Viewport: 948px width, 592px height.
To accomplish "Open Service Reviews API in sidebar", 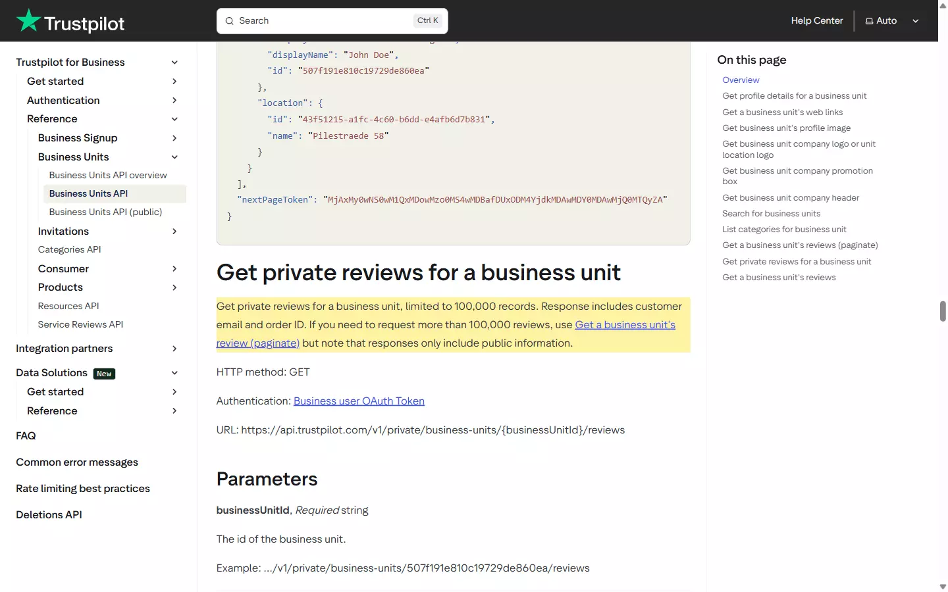I will (80, 324).
